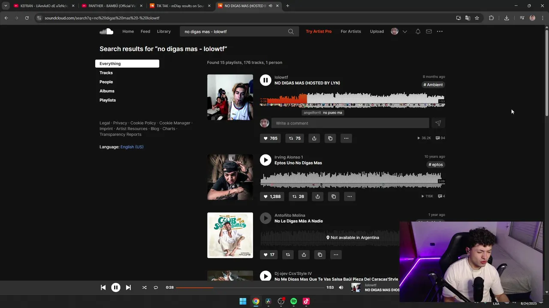The width and height of the screenshot is (549, 308).
Task: Open Windows Start menu
Action: [x=243, y=301]
